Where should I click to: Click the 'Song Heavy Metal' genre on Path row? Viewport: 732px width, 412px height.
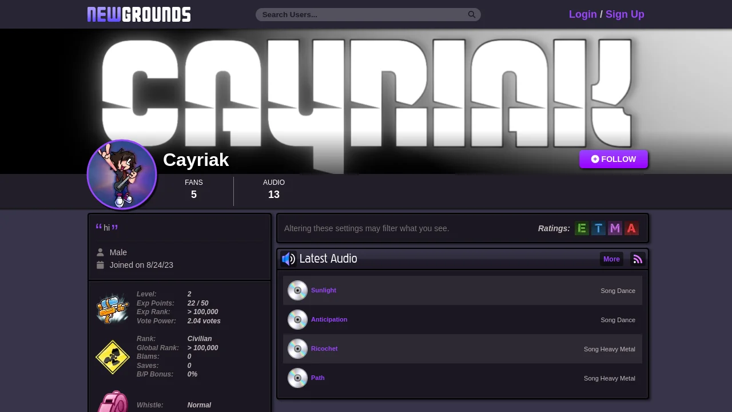coord(610,378)
